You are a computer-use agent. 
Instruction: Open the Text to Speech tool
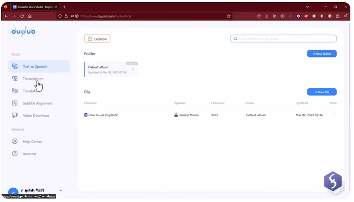(x=39, y=66)
